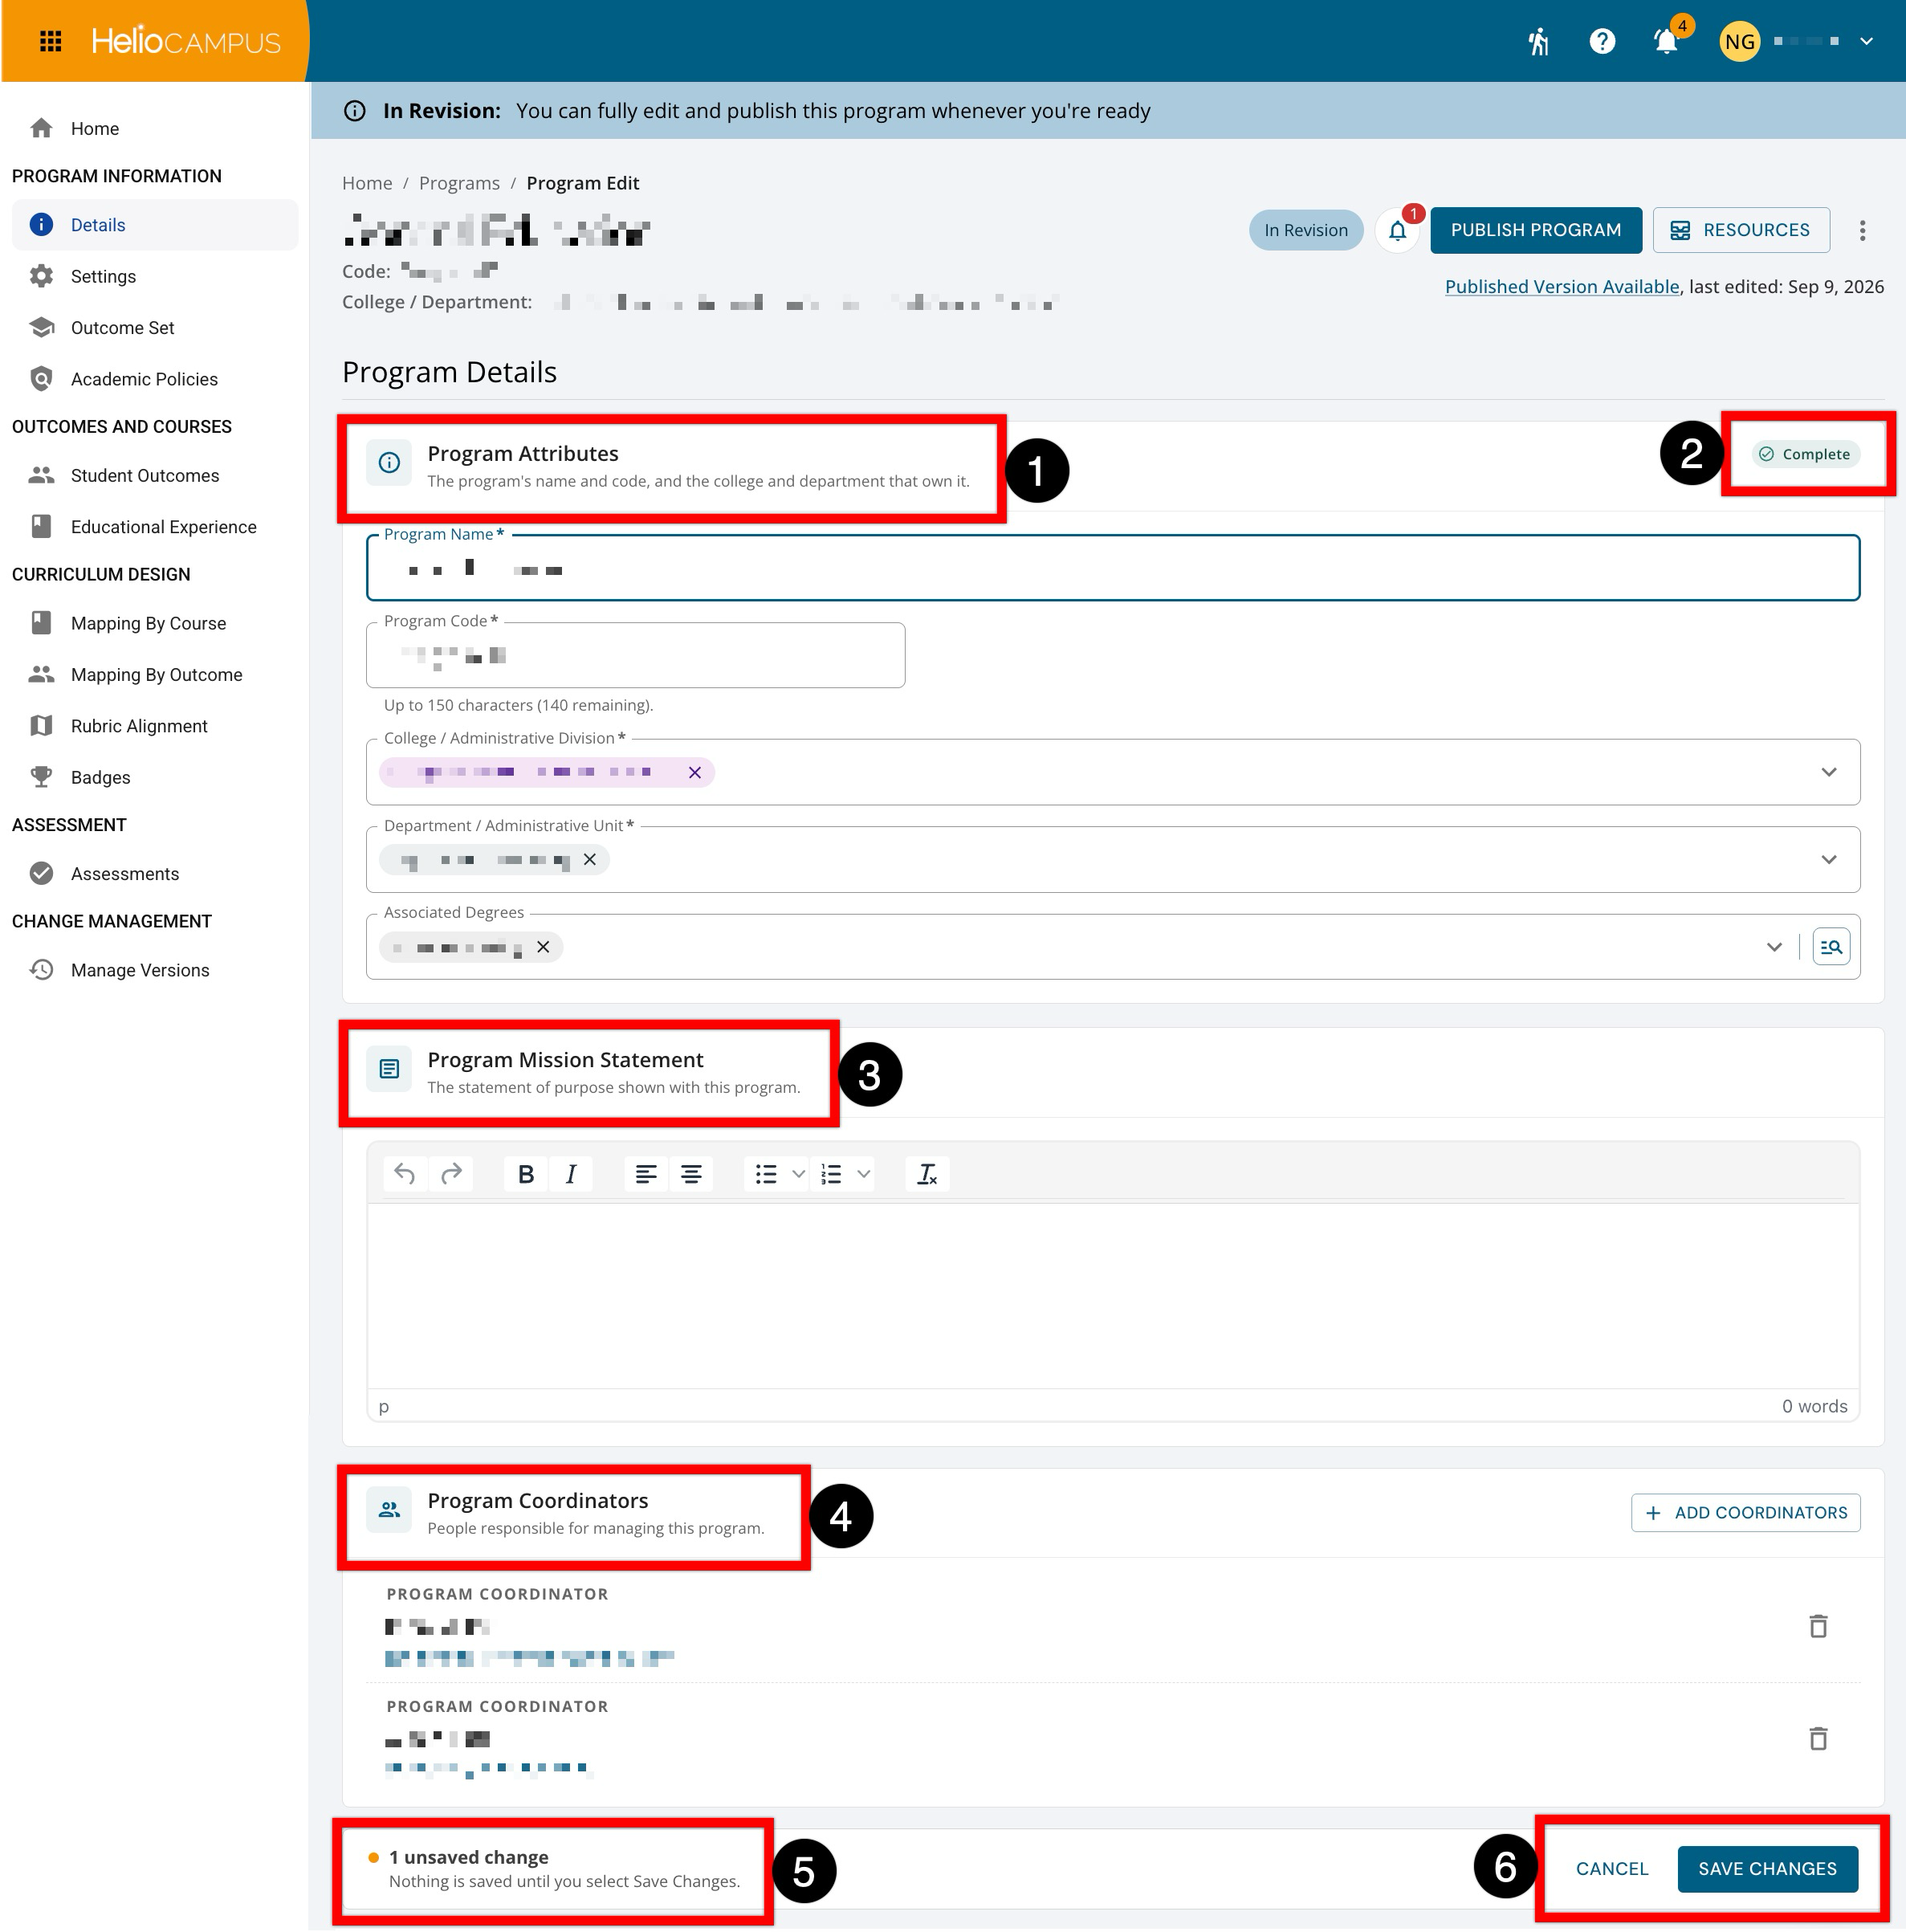Click into the Program Code field
The image size is (1906, 1932).
(635, 655)
